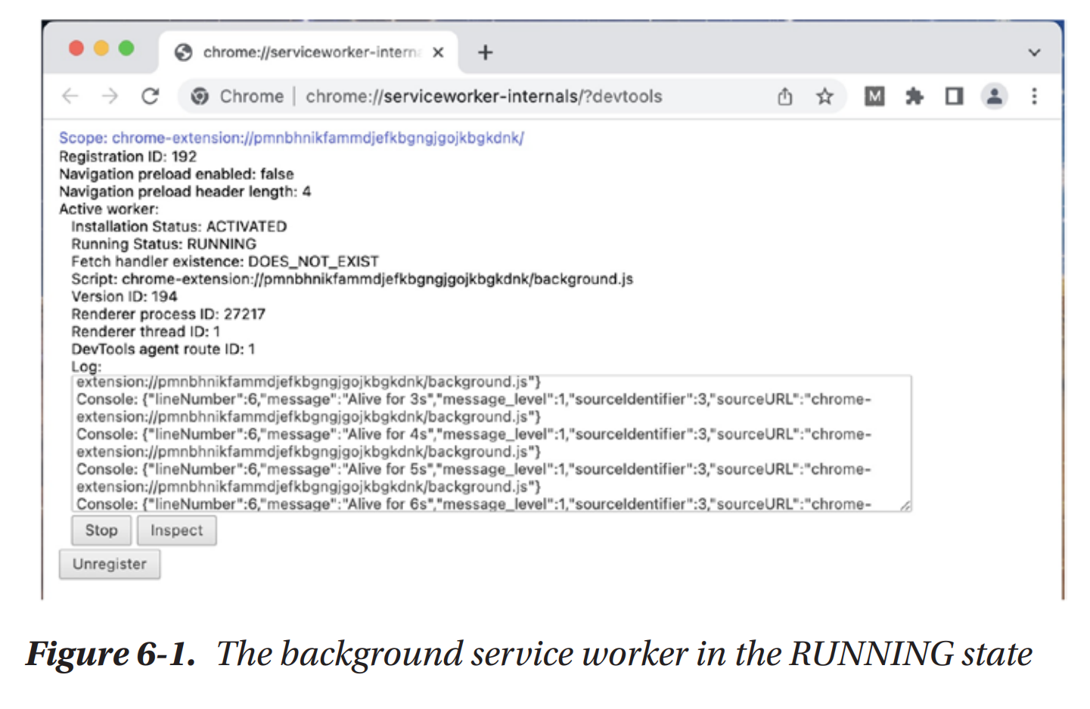Viewport: 1090px width, 709px height.
Task: Open the user profile avatar
Action: [x=994, y=96]
